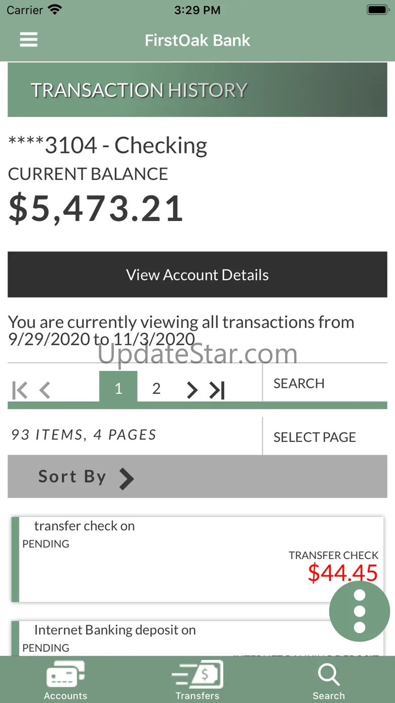Viewport: 395px width, 703px height.
Task: Open the three-dot floating action menu
Action: pos(359,611)
